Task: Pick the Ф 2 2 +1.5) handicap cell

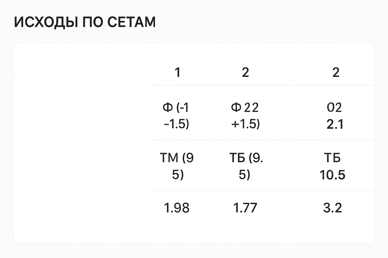Action: (x=245, y=115)
